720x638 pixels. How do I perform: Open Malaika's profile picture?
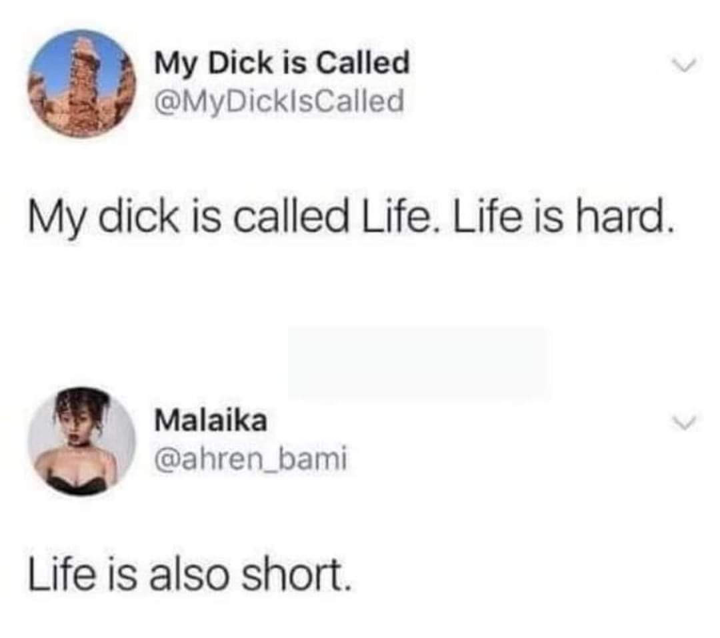click(82, 442)
